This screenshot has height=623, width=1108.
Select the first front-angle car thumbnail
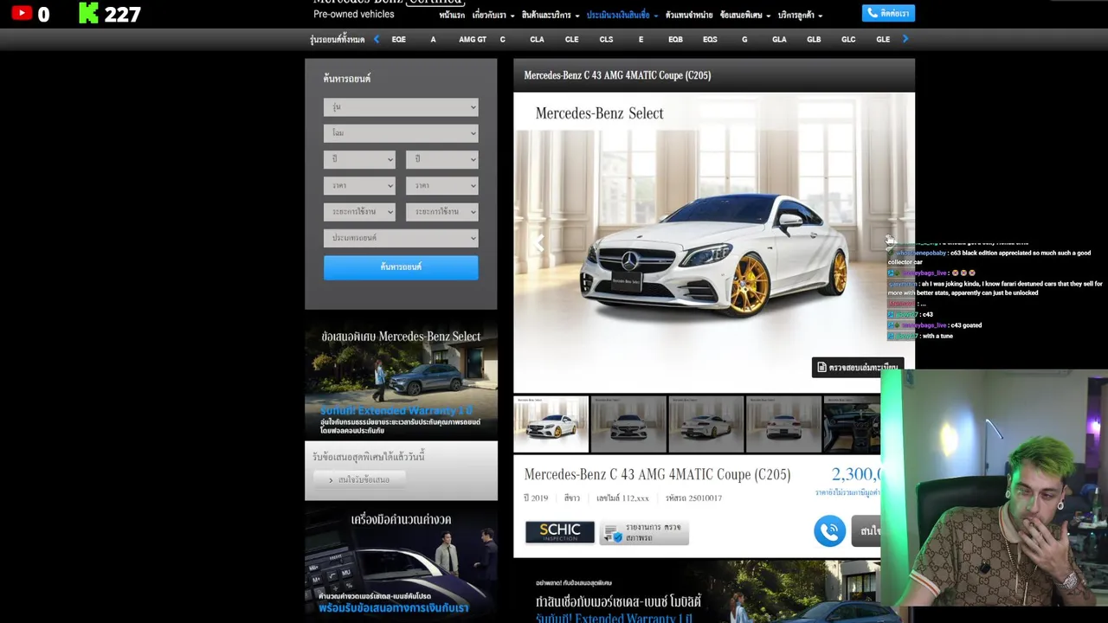pos(551,424)
